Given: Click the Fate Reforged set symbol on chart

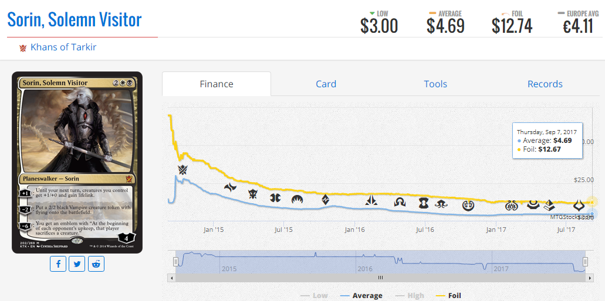Looking at the screenshot, I should [231, 187].
